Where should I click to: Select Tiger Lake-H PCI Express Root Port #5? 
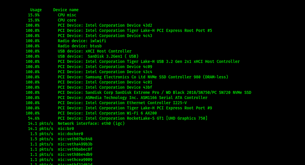coord(119,31)
